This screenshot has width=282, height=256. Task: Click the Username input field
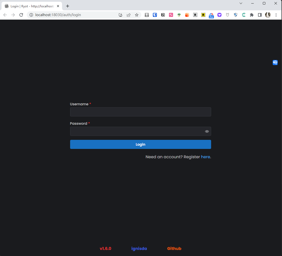pos(140,112)
